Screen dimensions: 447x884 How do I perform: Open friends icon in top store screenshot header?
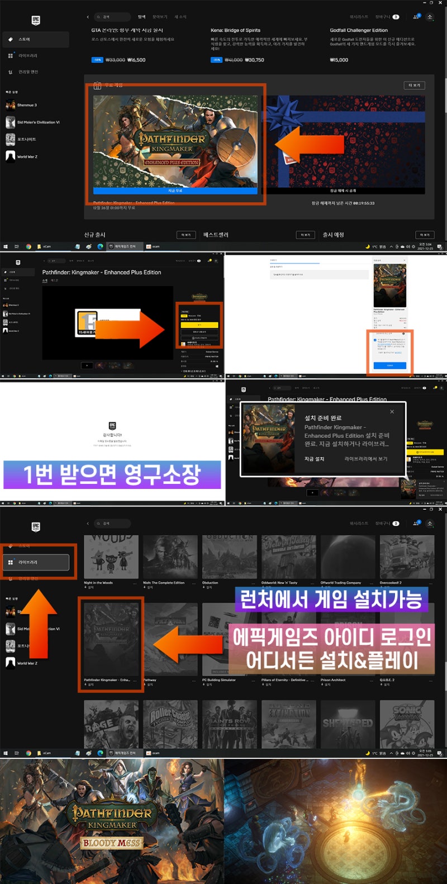coord(416,17)
